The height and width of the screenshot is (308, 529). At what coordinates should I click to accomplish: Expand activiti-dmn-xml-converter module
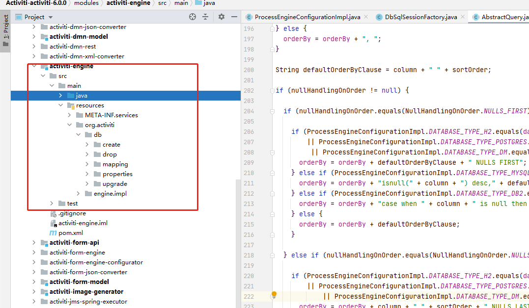click(34, 56)
